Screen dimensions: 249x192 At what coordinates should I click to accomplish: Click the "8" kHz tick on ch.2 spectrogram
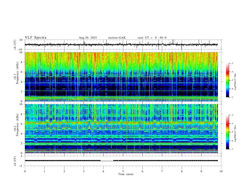point(22,114)
